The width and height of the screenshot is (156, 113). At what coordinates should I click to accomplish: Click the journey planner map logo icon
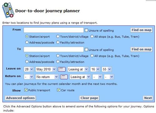pos(8,10)
